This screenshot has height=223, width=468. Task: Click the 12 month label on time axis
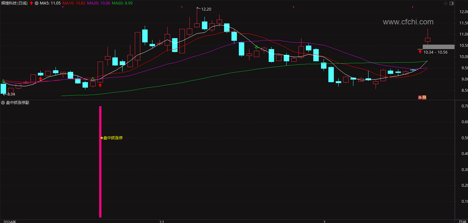(x=162, y=221)
